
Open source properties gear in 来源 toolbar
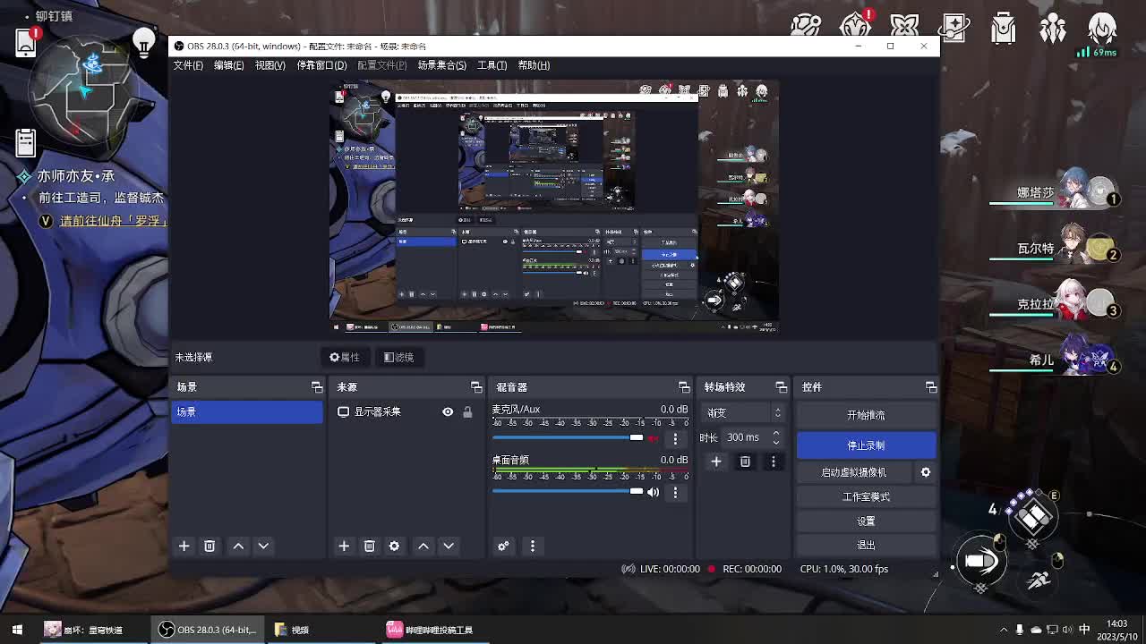coord(394,546)
